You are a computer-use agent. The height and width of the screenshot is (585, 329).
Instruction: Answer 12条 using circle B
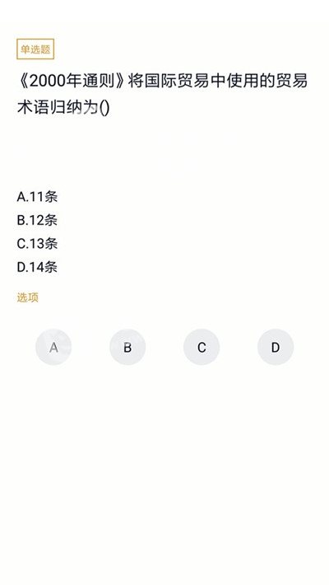click(127, 347)
